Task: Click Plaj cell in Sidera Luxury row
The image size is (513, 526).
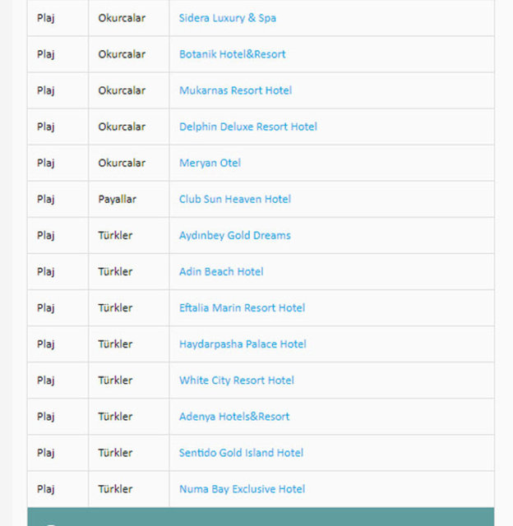Action: [x=45, y=18]
